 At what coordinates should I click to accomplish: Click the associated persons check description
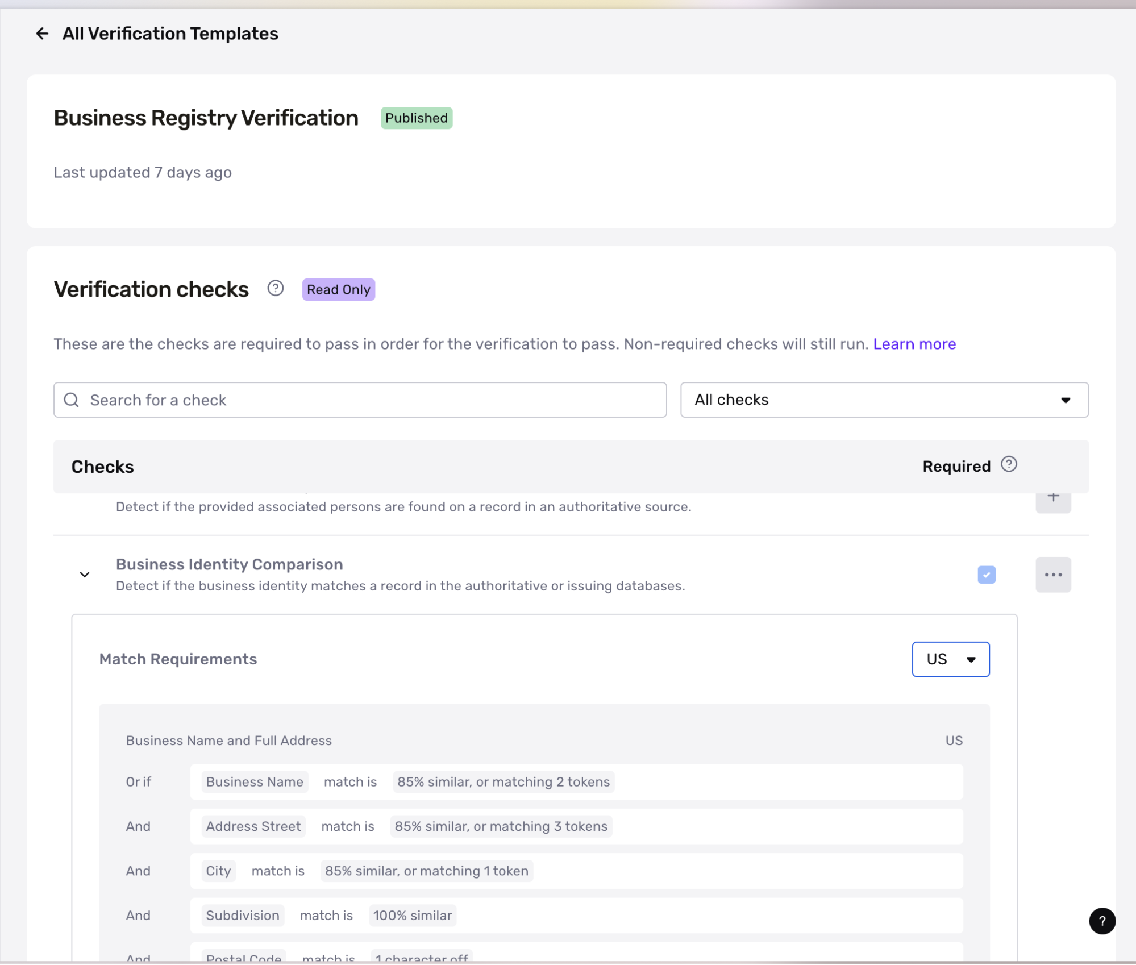click(x=403, y=507)
